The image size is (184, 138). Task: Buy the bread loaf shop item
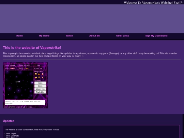pos(36,77)
